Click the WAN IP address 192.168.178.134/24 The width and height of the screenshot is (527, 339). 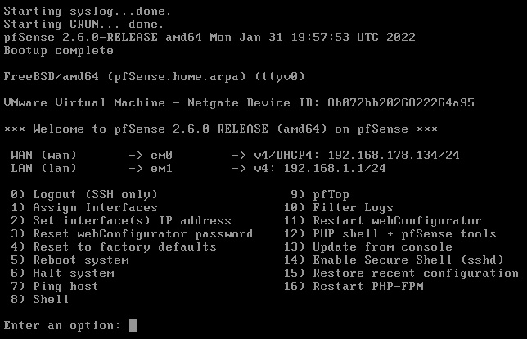click(x=394, y=156)
